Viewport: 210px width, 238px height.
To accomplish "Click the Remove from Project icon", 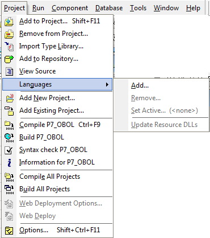I will (9, 34).
